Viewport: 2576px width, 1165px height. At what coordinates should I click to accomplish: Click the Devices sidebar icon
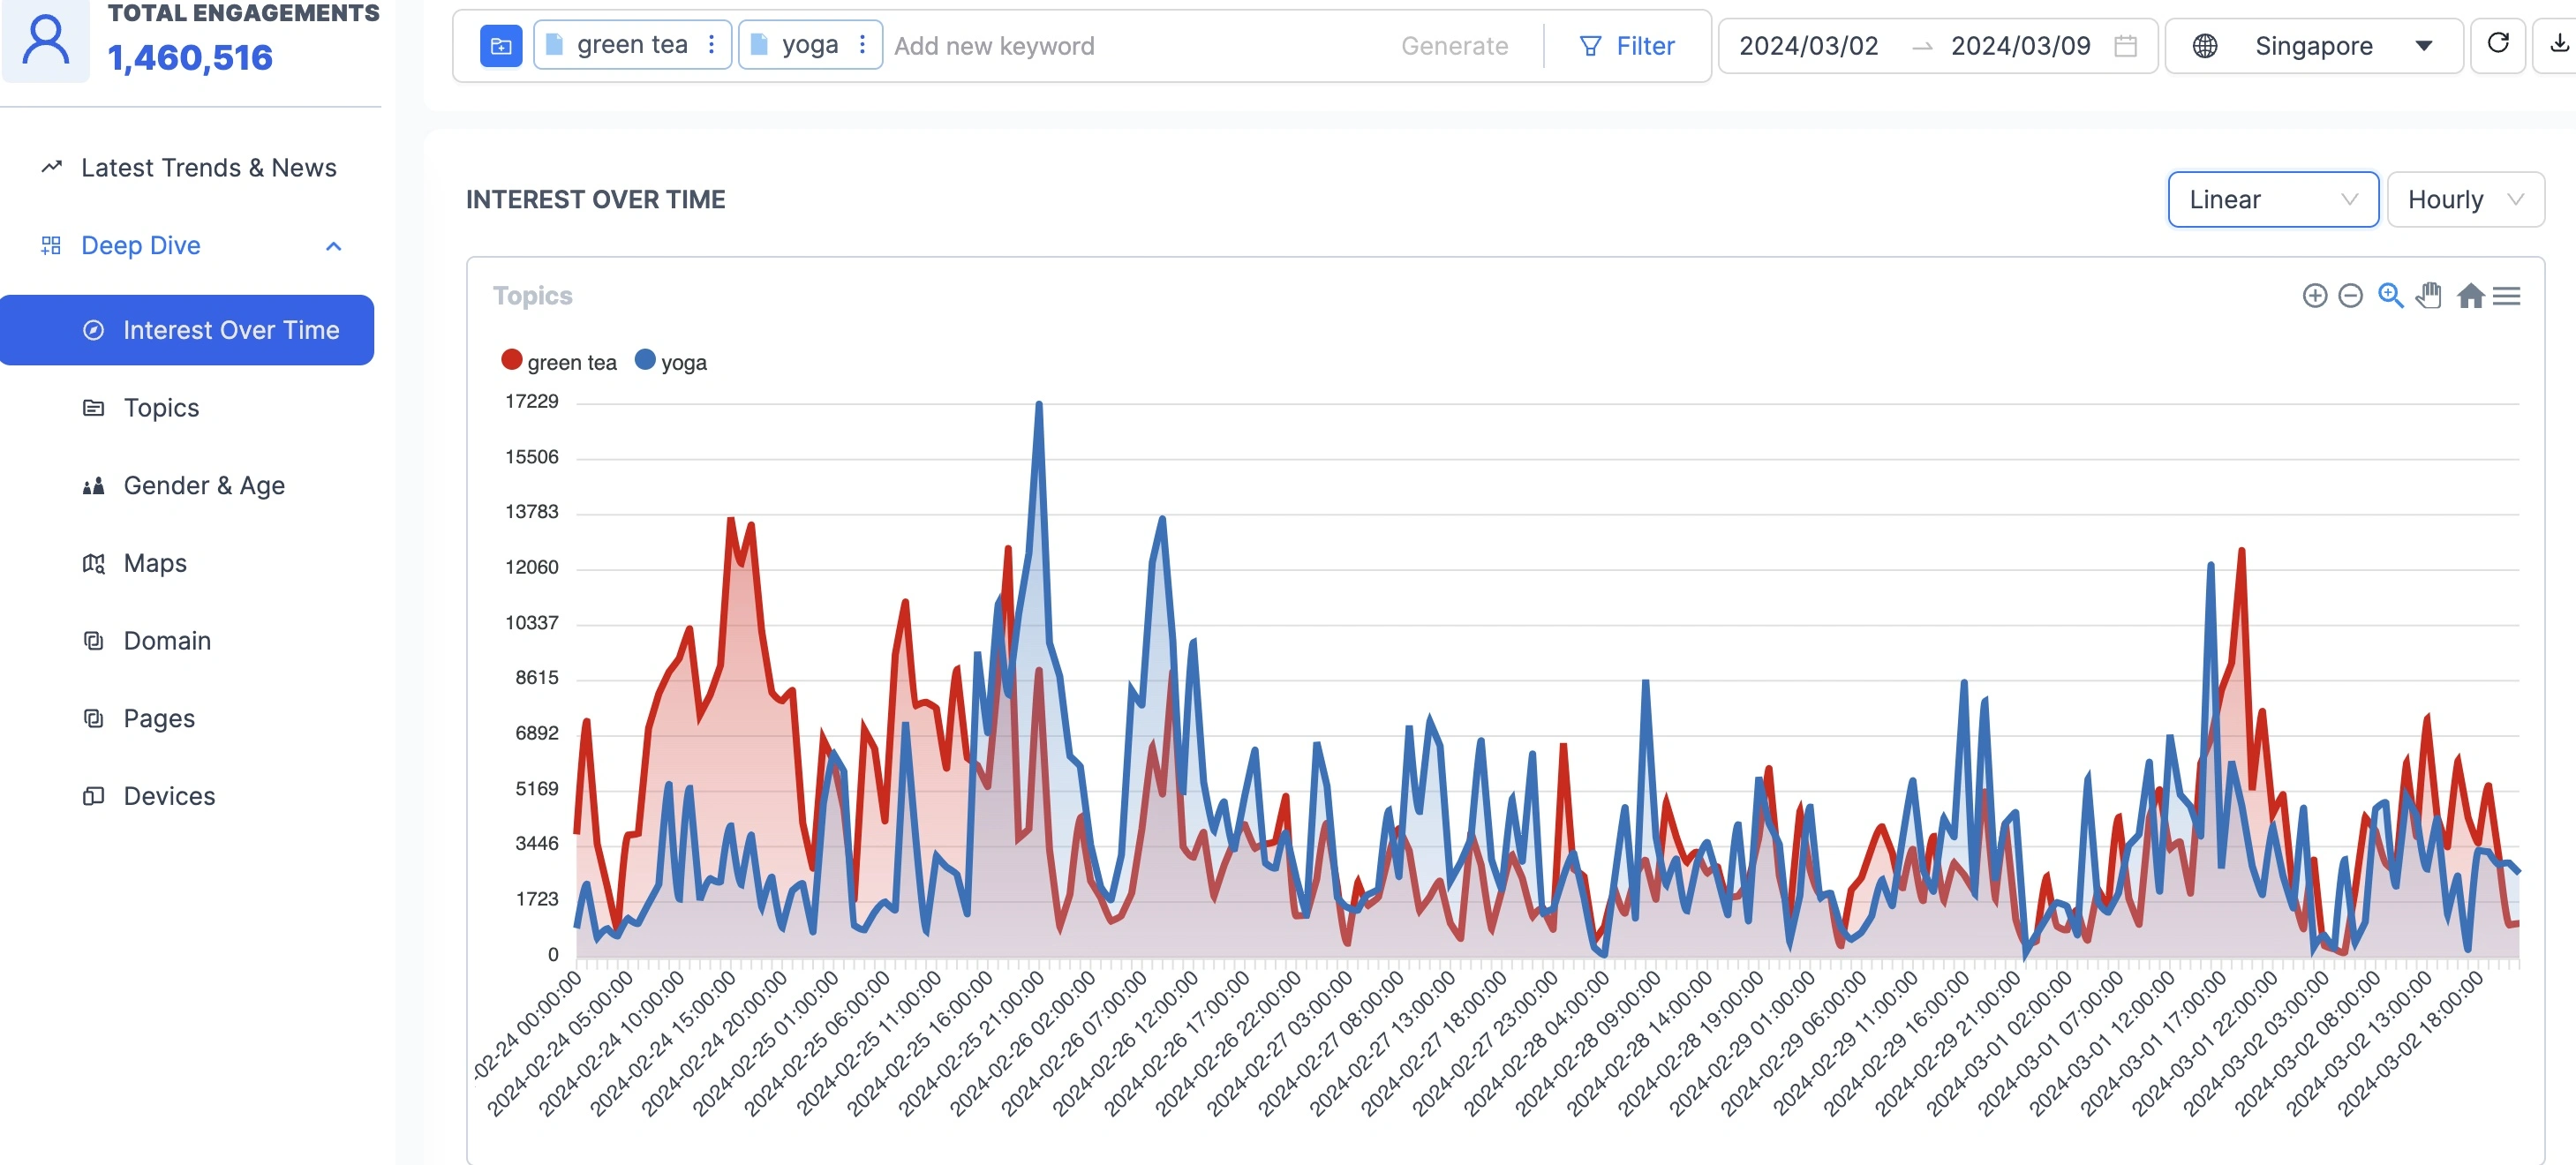coord(94,797)
